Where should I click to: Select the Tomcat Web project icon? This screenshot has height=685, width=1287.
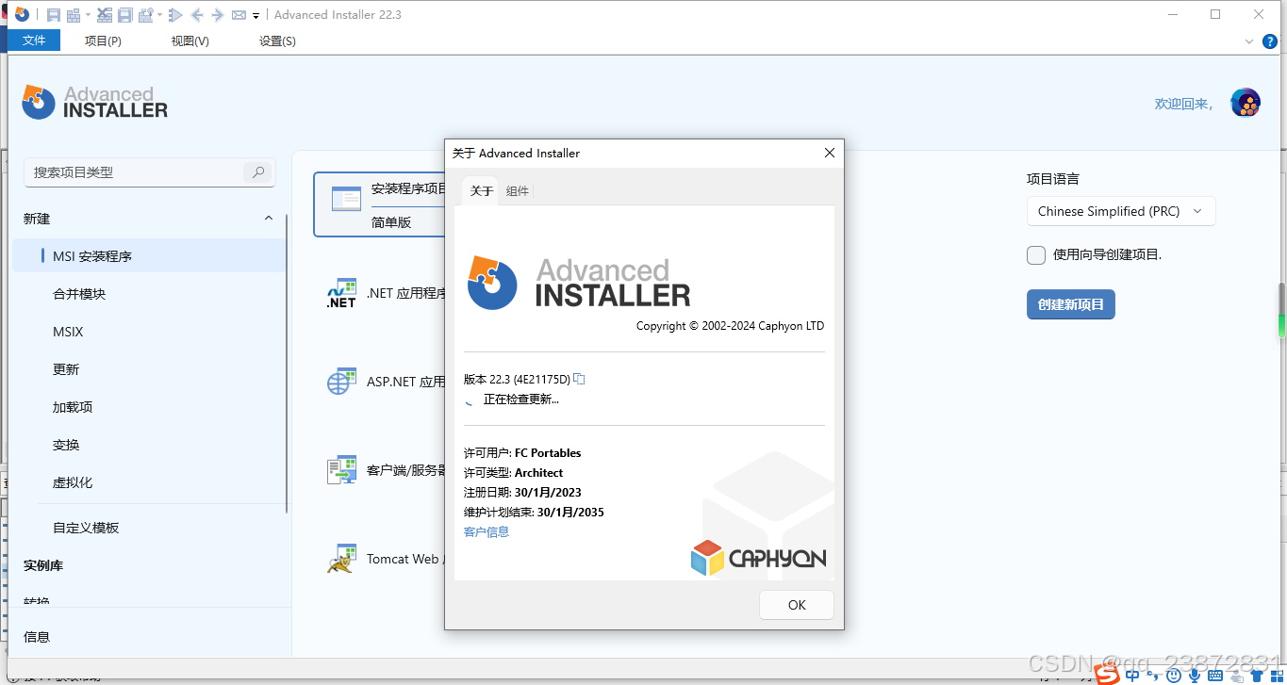(341, 559)
